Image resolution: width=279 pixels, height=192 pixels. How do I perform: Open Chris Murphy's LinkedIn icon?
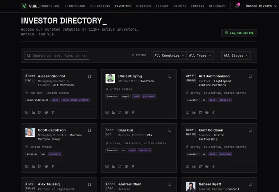[x=114, y=112]
